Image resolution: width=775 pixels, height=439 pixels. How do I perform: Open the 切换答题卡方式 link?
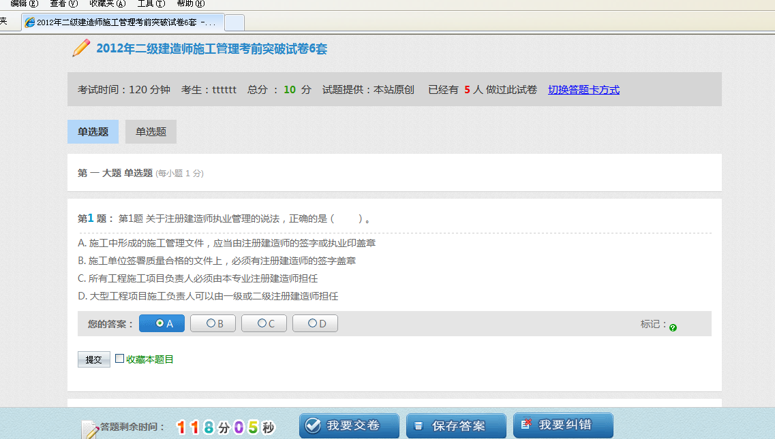583,89
